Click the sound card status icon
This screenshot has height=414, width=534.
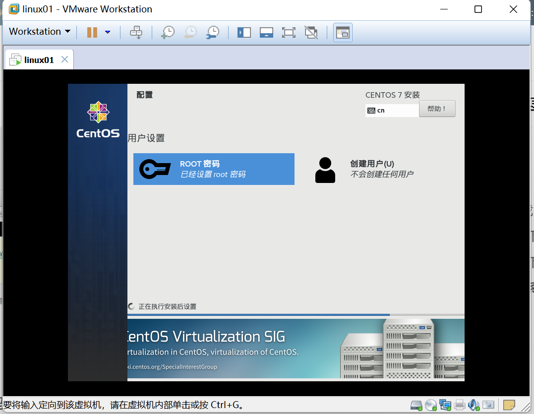point(474,405)
